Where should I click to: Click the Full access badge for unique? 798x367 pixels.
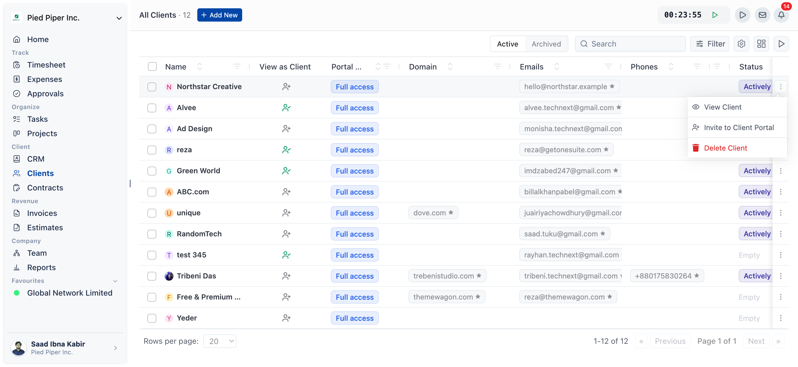coord(355,213)
